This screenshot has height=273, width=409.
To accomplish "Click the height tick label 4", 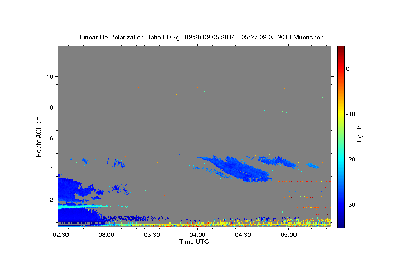I will coord(51,169).
